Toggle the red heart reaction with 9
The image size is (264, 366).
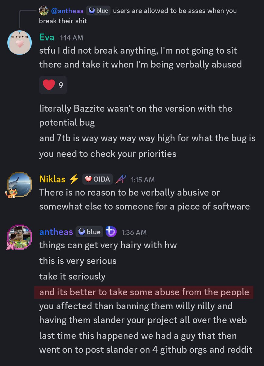(x=53, y=85)
